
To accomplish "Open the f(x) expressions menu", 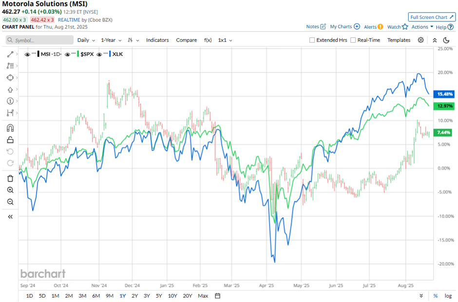I will point(208,40).
